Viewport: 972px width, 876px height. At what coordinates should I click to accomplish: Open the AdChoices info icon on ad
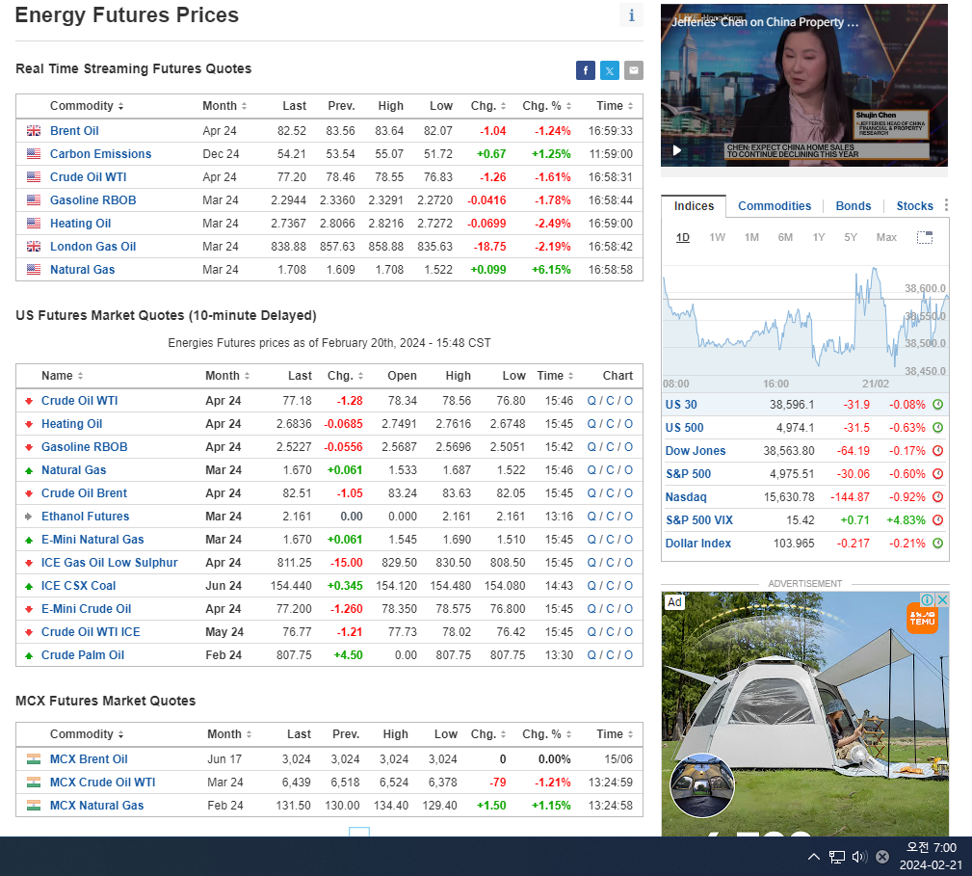928,599
